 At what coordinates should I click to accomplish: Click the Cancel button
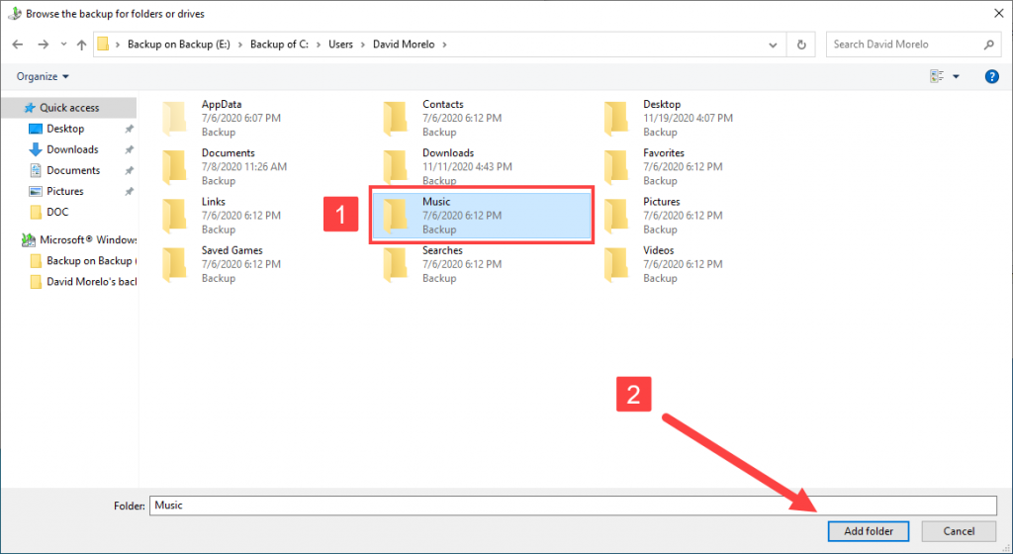[x=959, y=531]
